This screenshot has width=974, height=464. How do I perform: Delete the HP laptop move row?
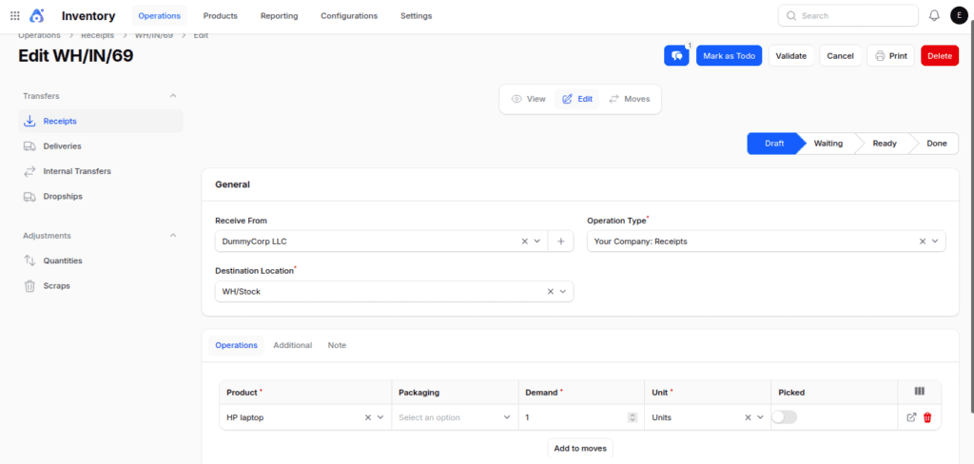point(927,417)
